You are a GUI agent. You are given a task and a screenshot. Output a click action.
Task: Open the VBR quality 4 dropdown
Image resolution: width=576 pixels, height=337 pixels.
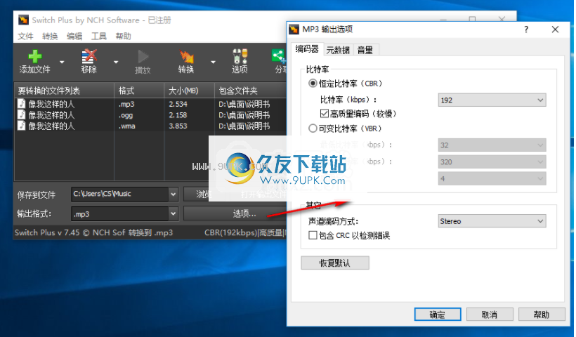pyautogui.click(x=492, y=179)
